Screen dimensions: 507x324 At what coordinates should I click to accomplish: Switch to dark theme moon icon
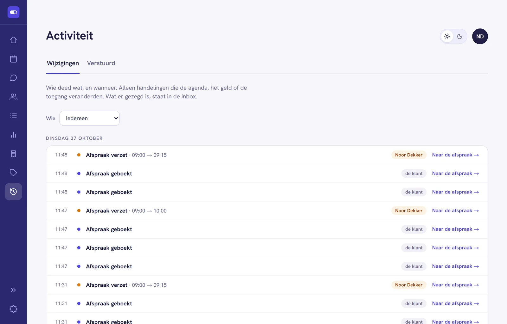pos(460,36)
